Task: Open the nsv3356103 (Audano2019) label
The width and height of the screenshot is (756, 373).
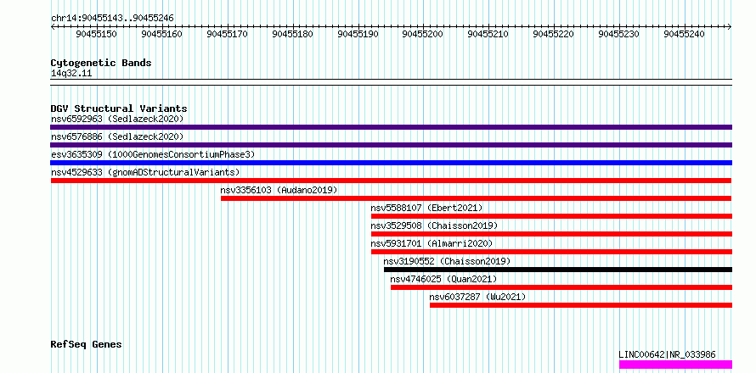Action: point(279,190)
